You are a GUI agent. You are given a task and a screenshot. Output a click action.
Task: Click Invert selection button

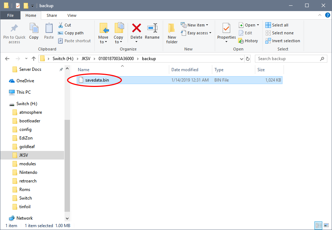click(283, 41)
